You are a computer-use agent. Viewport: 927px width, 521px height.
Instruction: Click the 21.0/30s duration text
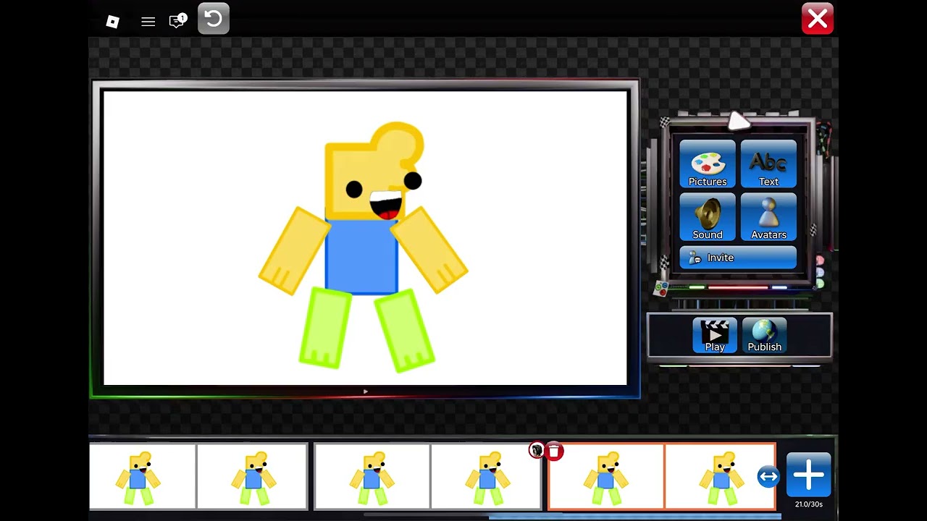pos(808,504)
